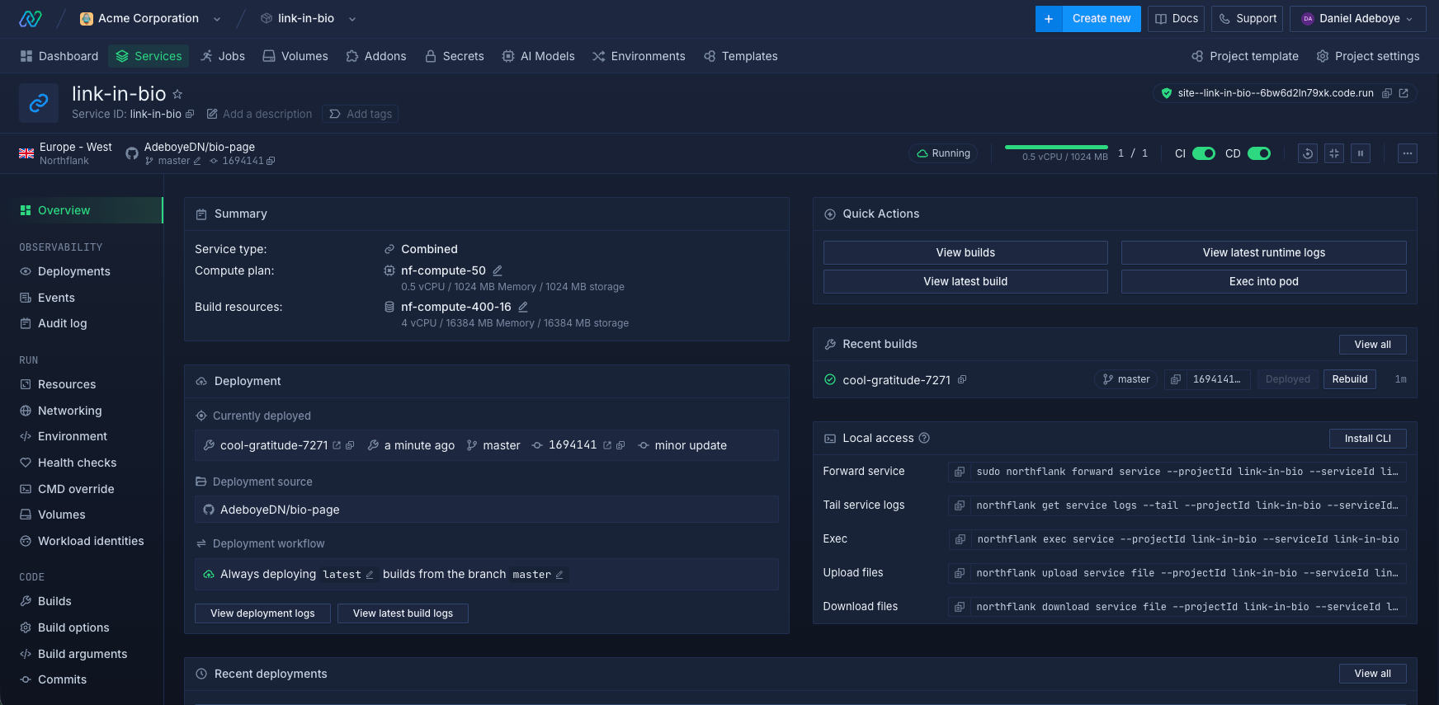
Task: Click View latest runtime logs
Action: click(1263, 252)
